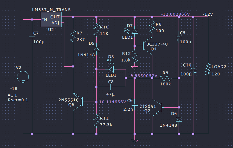The image size is (233, 148).
Task: Click the 1N4148 label under D5
Action: (86, 55)
